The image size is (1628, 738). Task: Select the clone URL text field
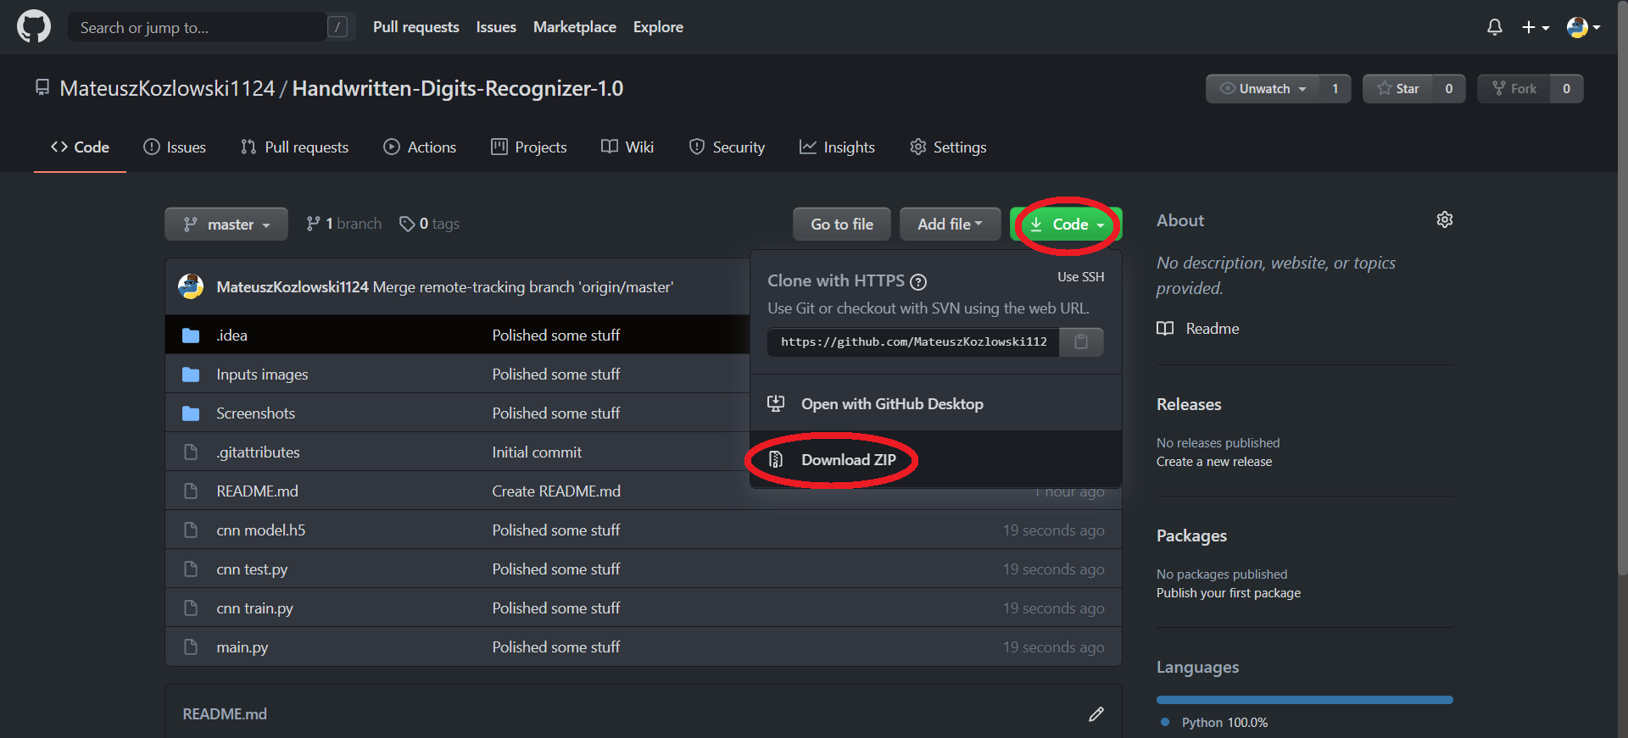tap(913, 341)
